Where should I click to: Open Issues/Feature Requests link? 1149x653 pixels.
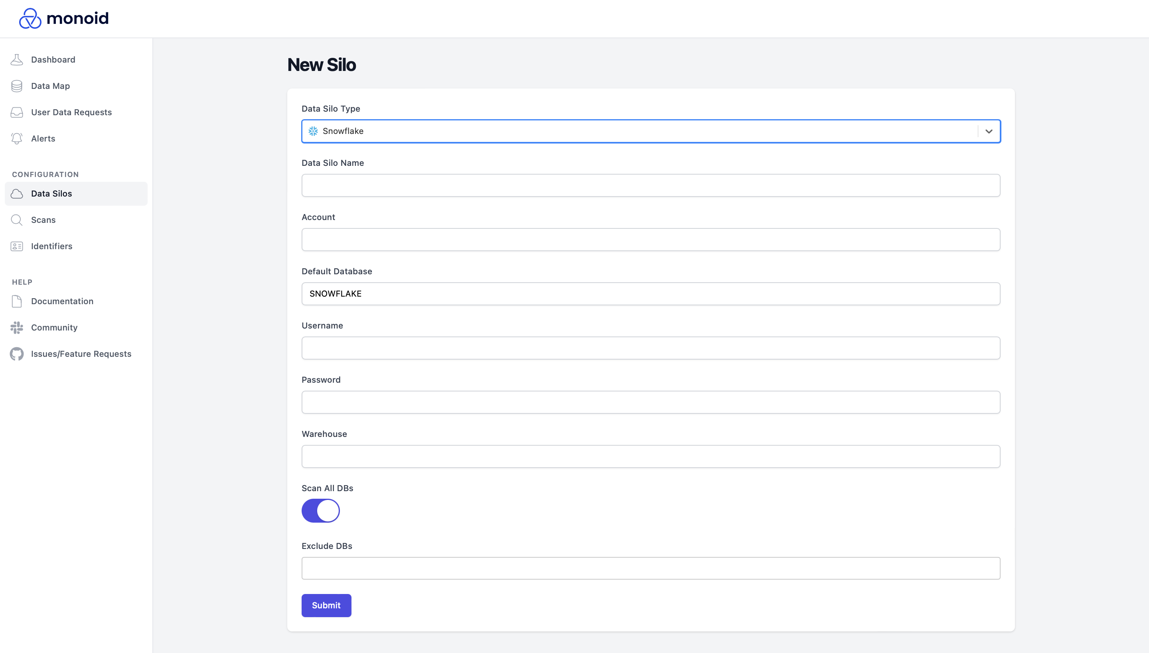coord(76,354)
